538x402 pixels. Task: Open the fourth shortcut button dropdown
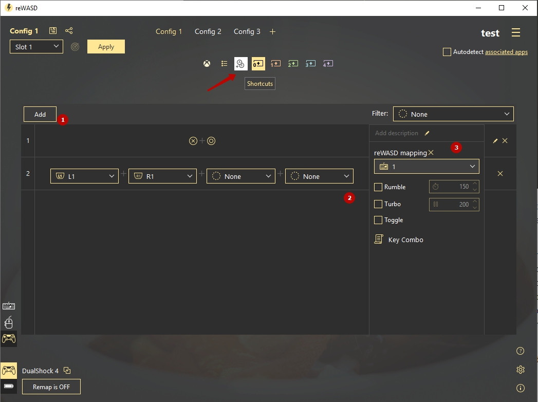tap(319, 176)
